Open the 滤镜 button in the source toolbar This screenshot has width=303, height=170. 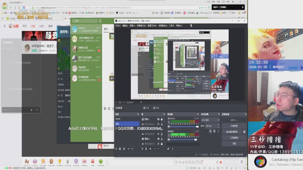(156, 108)
